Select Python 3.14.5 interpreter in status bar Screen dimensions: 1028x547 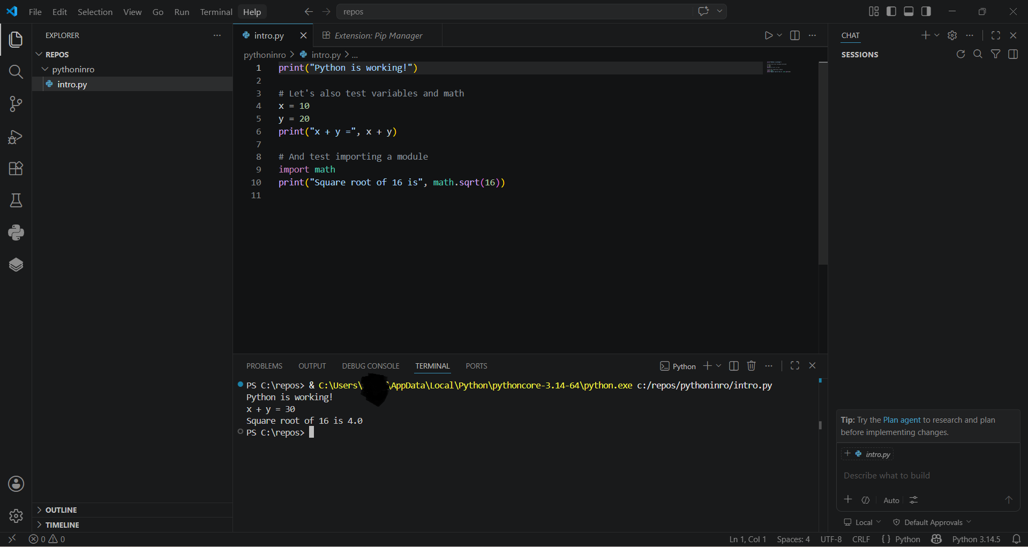pyautogui.click(x=976, y=539)
